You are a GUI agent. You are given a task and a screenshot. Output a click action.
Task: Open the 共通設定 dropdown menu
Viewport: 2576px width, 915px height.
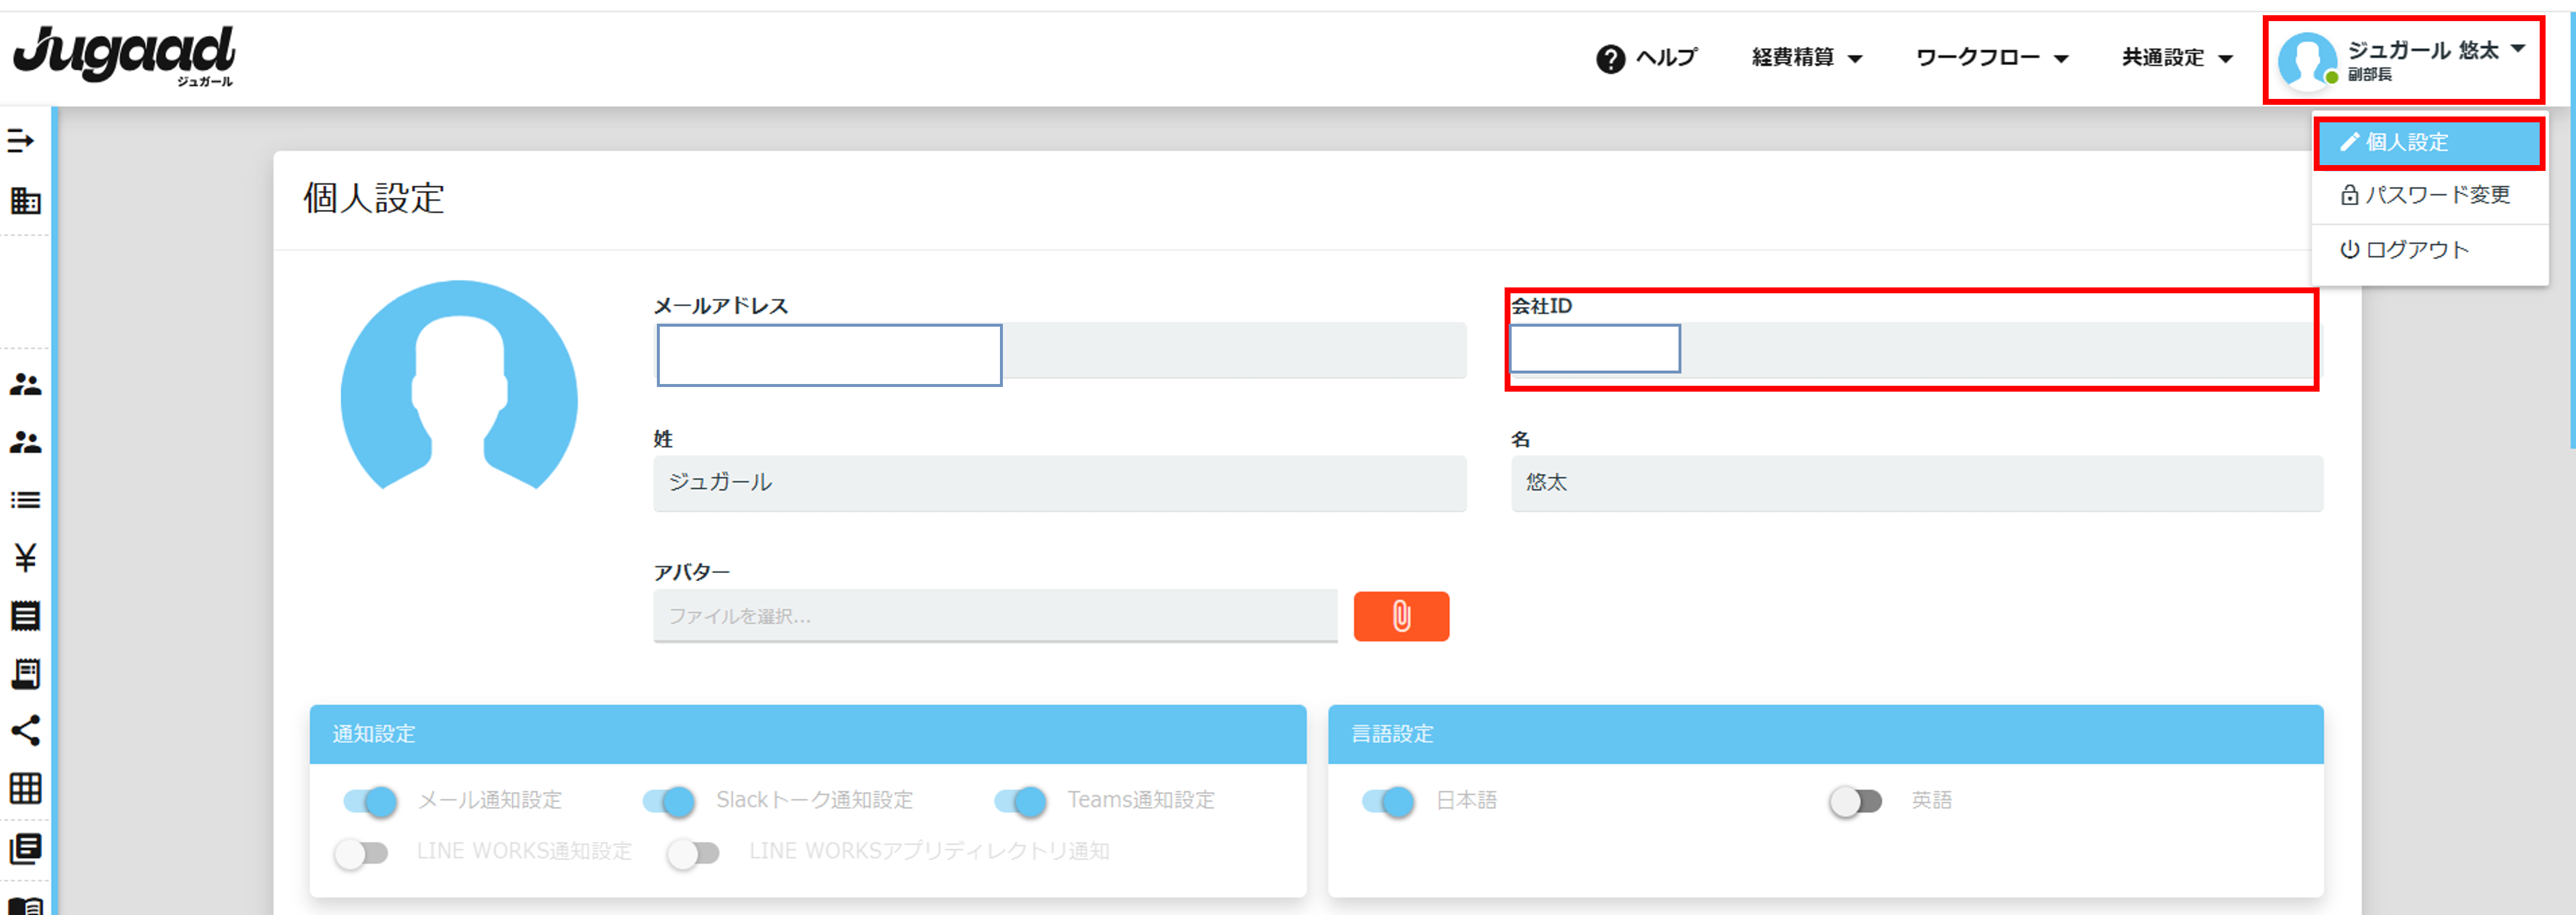(2178, 58)
